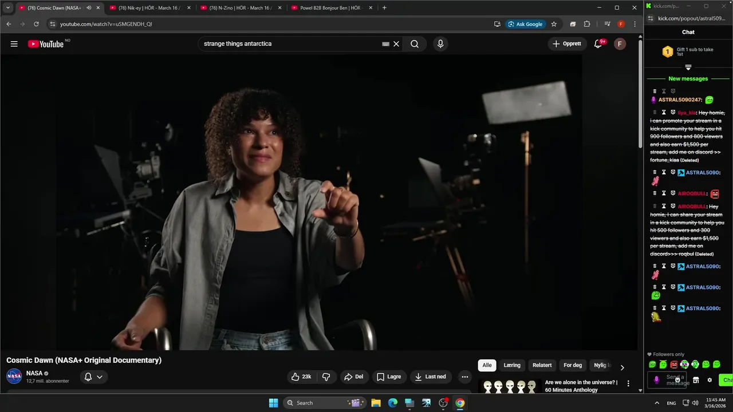Image resolution: width=733 pixels, height=412 pixels.
Task: Like the Cosmic Dawn video
Action: click(301, 377)
